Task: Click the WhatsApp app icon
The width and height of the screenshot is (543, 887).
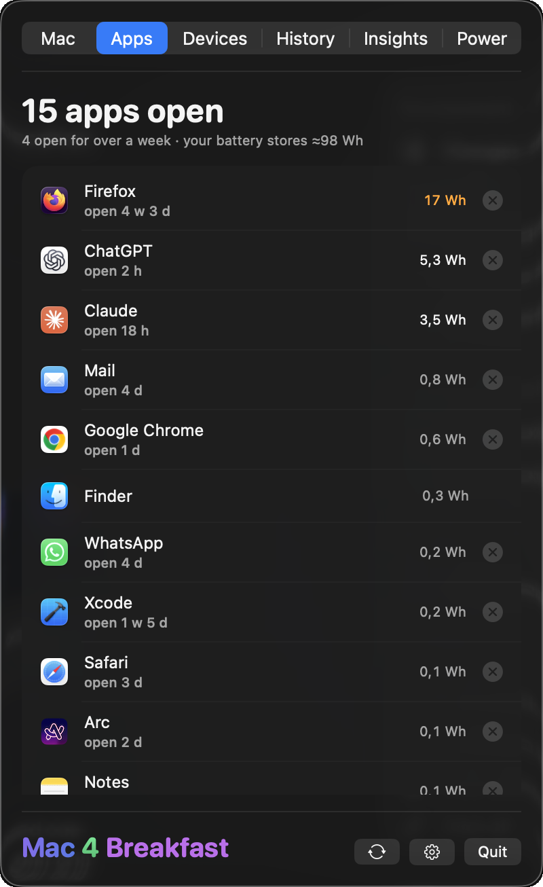Action: 54,552
